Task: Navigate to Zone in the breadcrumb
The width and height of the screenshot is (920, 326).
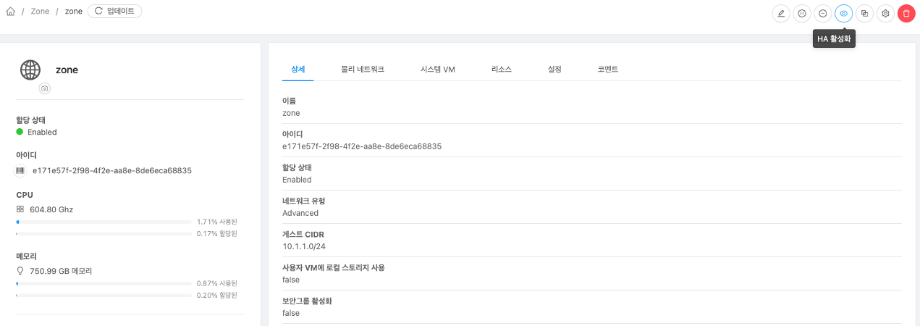Action: pos(40,12)
